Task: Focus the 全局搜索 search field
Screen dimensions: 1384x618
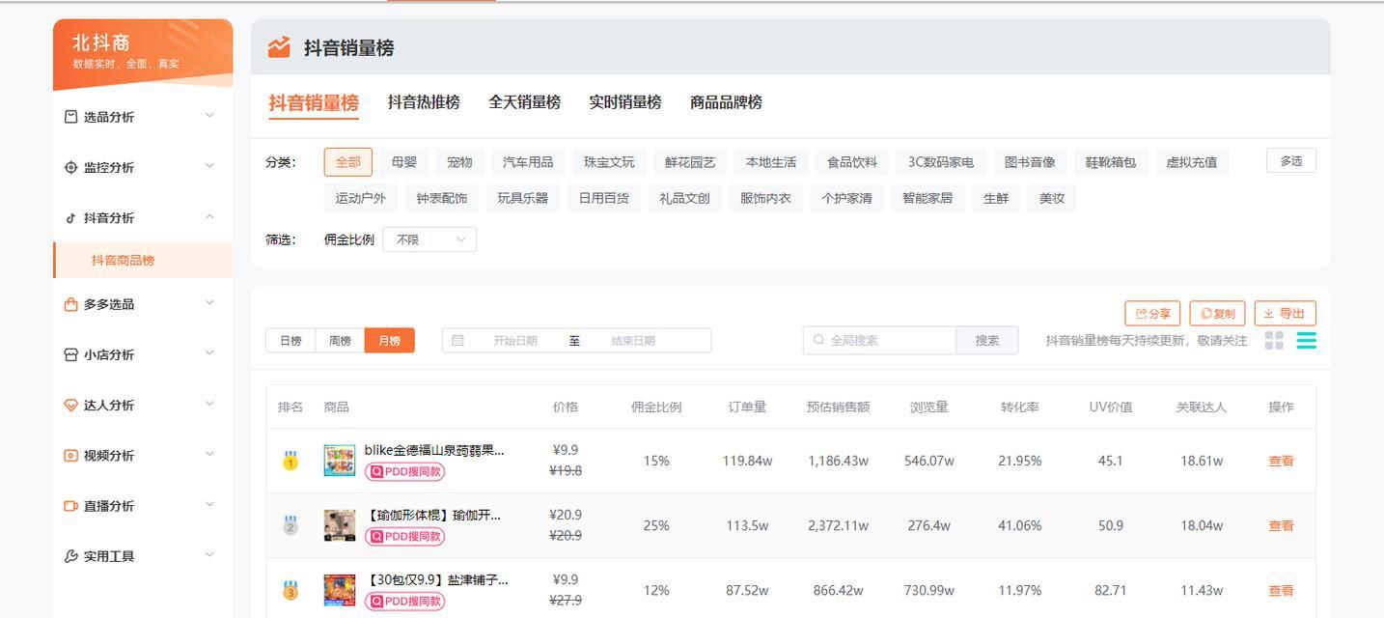Action: click(x=879, y=341)
